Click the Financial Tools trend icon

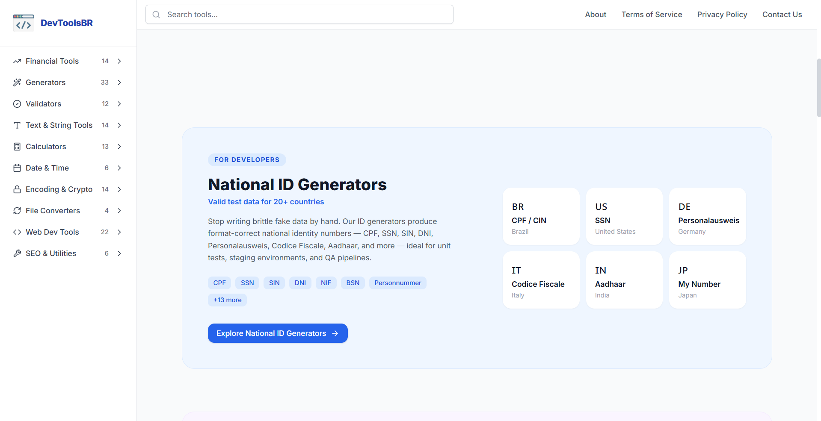17,61
